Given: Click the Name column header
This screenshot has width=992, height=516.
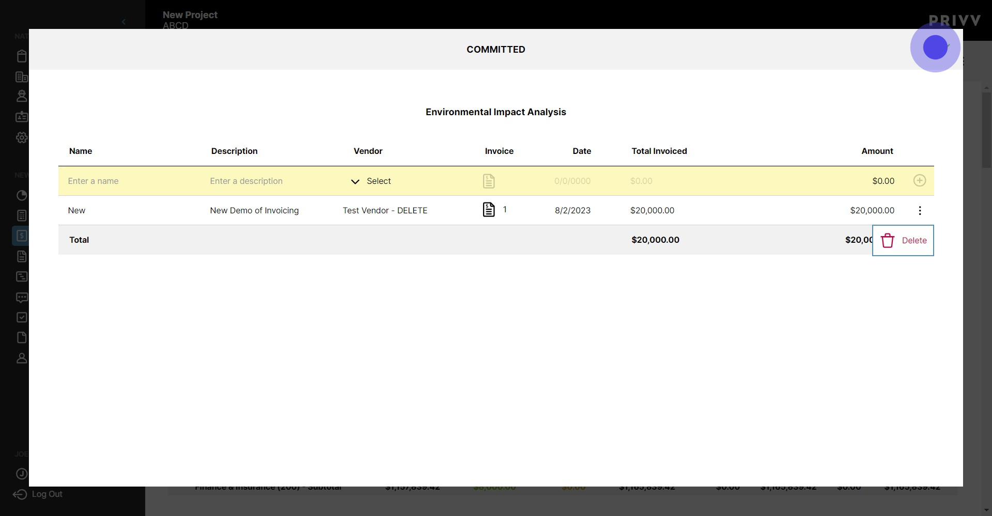Looking at the screenshot, I should [x=81, y=151].
